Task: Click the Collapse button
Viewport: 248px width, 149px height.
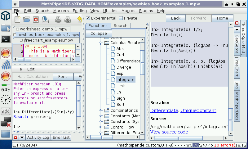Action: click(99, 34)
